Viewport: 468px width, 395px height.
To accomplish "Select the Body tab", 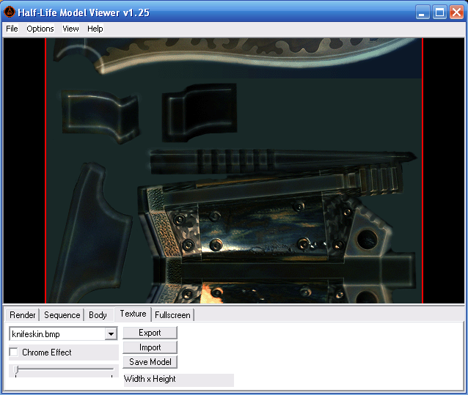I will (98, 315).
